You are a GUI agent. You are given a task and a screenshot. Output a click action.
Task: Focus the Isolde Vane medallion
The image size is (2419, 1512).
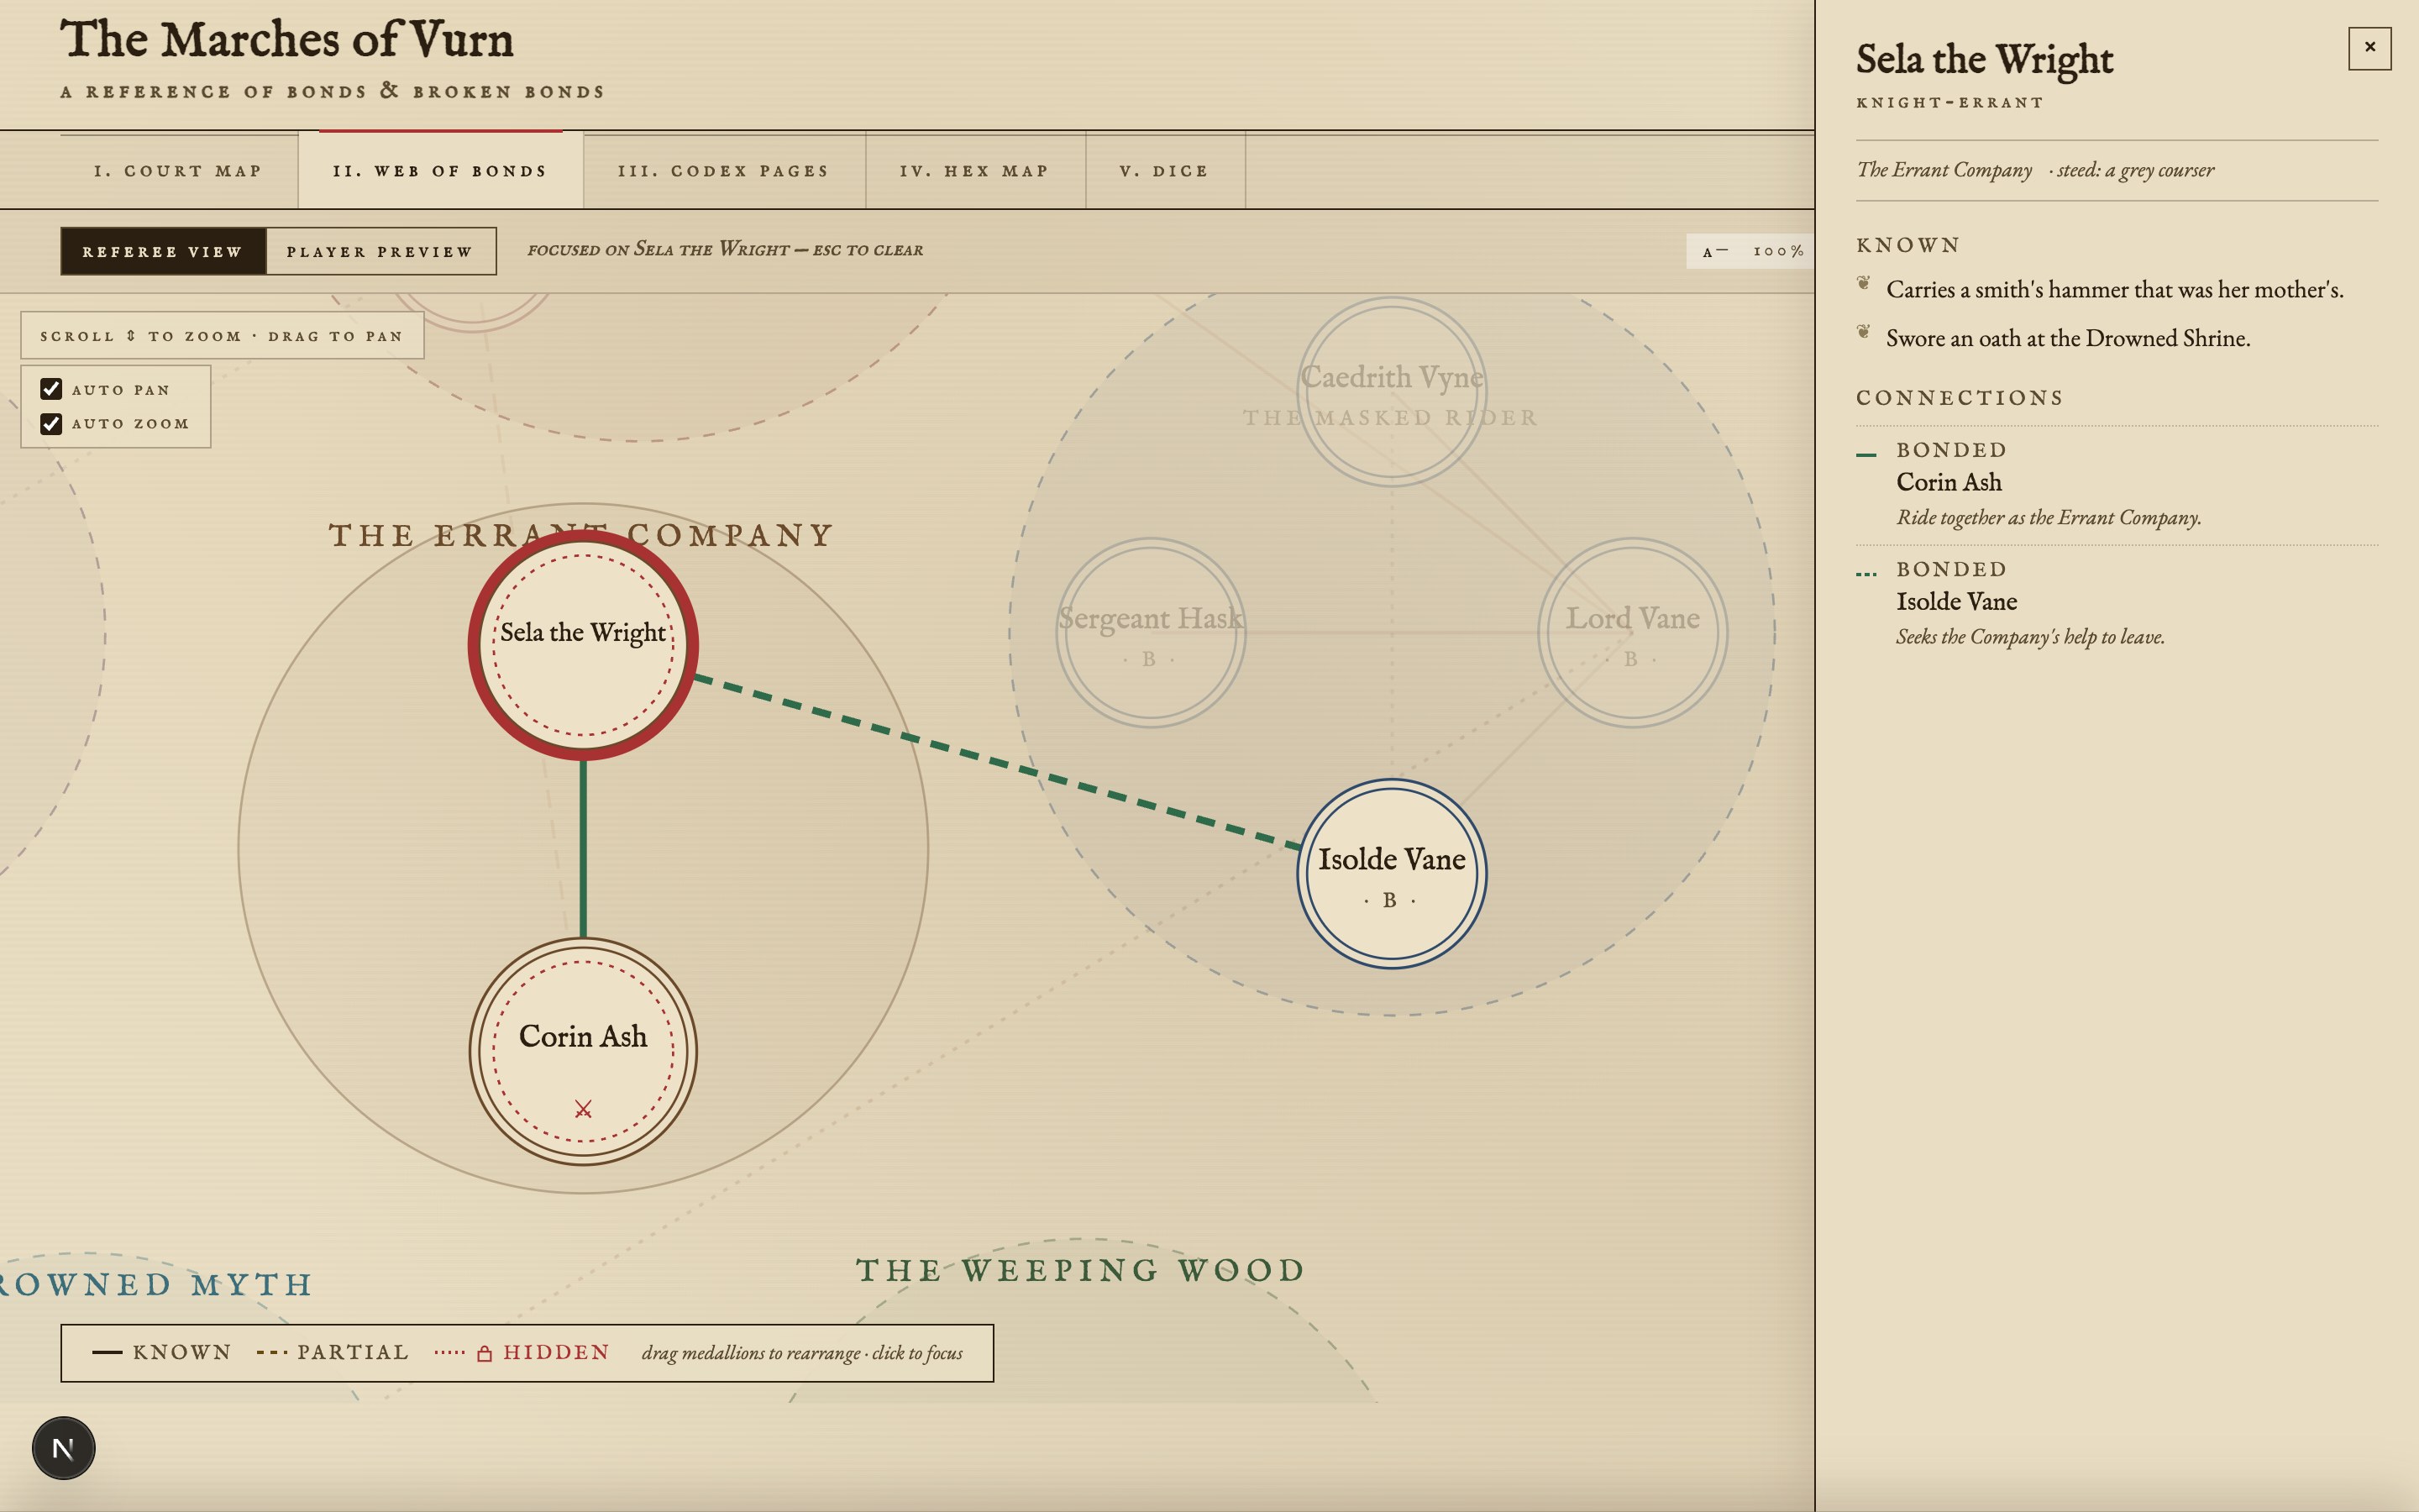[x=1392, y=873]
